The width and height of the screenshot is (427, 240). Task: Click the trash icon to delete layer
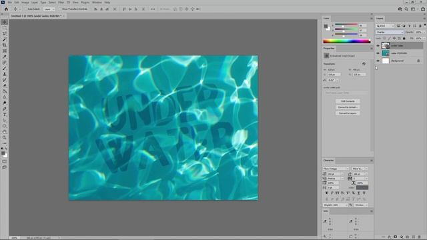[x=420, y=237]
